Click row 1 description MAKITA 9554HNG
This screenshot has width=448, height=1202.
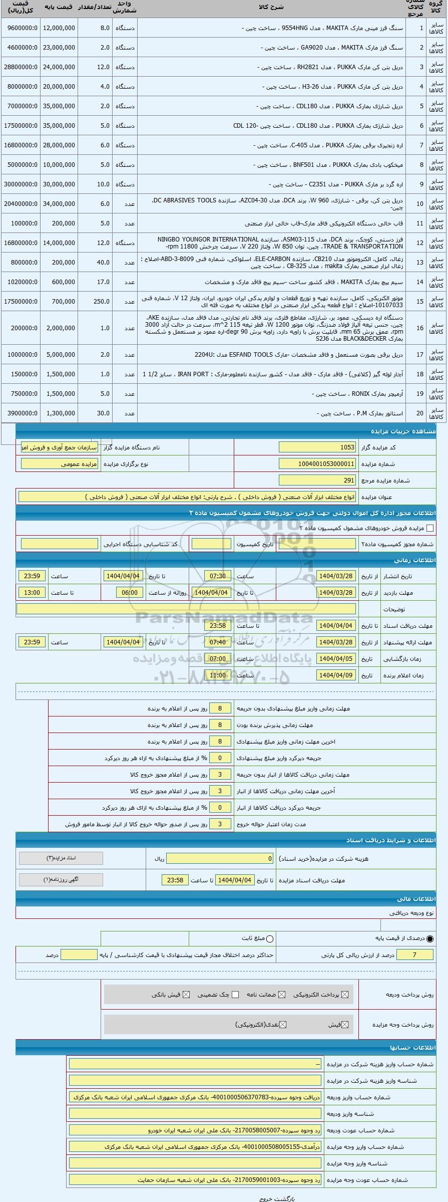pyautogui.click(x=322, y=28)
